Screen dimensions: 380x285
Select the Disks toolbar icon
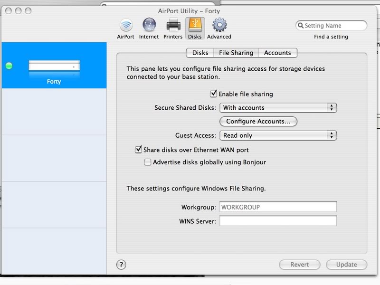(195, 29)
